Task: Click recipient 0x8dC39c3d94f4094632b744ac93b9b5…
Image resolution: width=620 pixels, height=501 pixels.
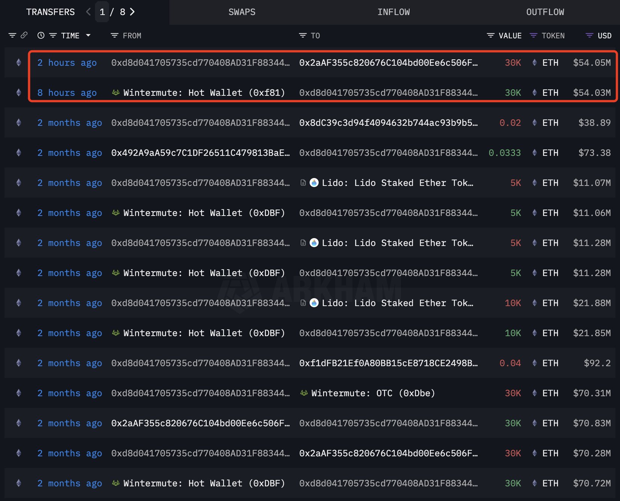Action: tap(389, 123)
